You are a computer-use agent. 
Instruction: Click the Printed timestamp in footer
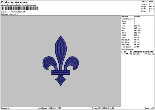point(103,108)
